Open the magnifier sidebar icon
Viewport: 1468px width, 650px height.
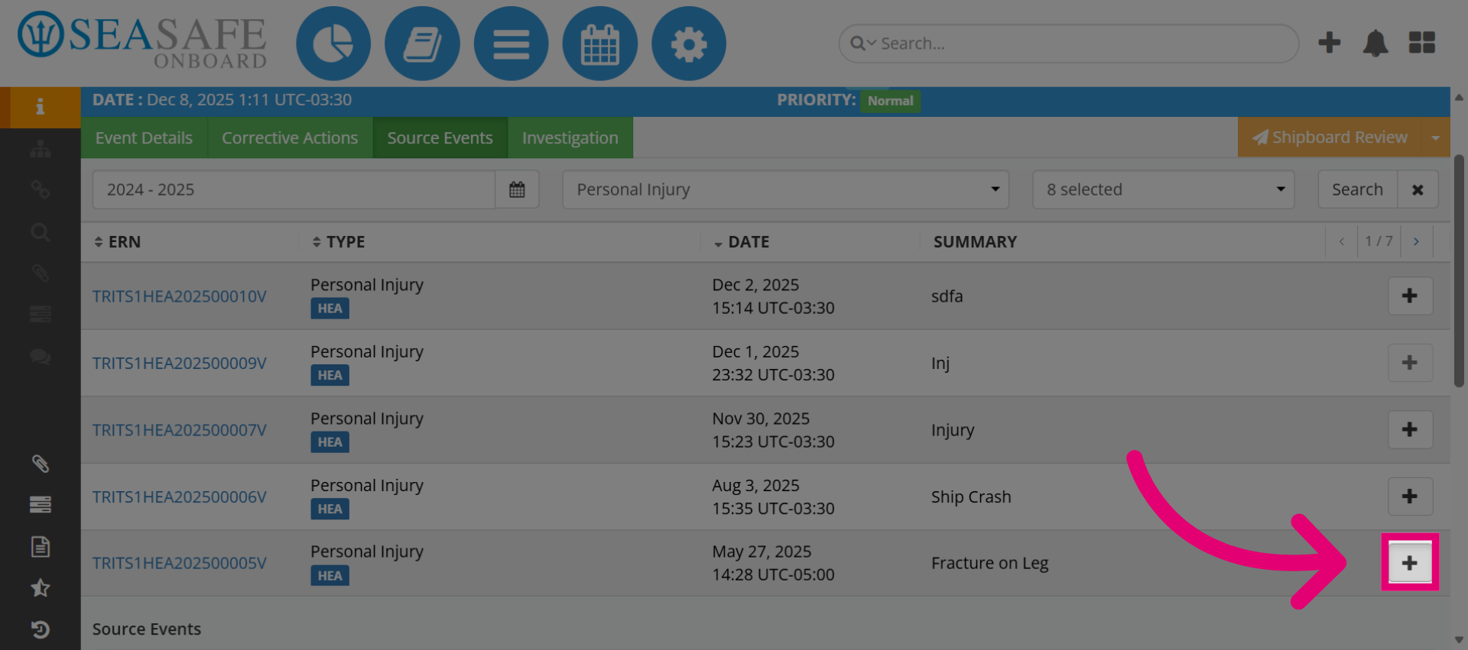pos(41,232)
